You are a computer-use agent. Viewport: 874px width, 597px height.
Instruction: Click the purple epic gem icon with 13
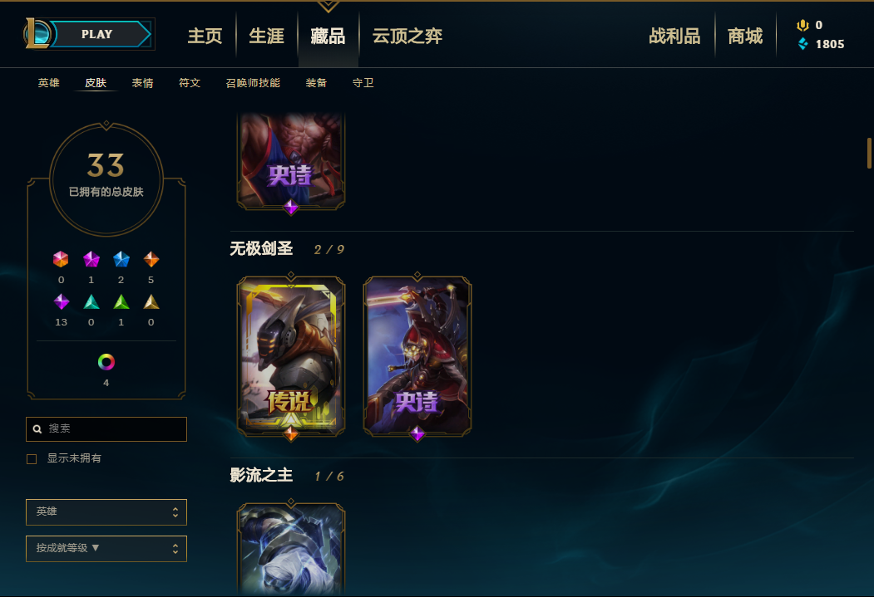[62, 301]
